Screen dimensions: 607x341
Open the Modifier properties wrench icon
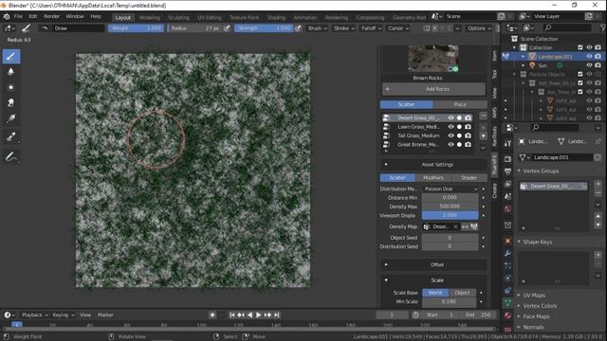(x=507, y=253)
